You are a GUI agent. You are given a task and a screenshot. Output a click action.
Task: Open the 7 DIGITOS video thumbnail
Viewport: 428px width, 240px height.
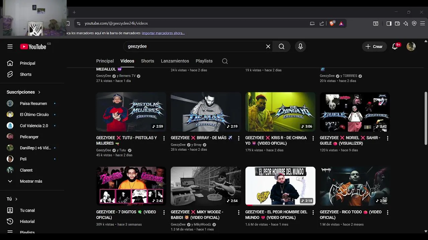pos(131,186)
